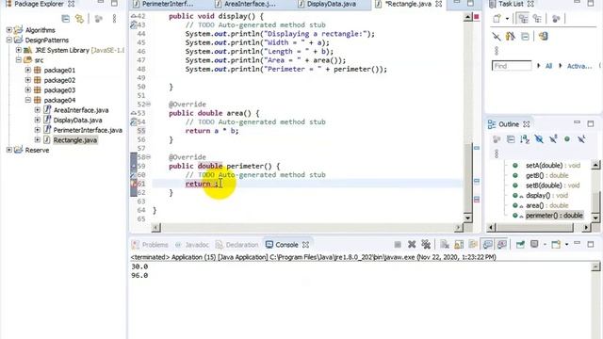The image size is (603, 339).
Task: Click the All link in Task List
Action: (548, 66)
